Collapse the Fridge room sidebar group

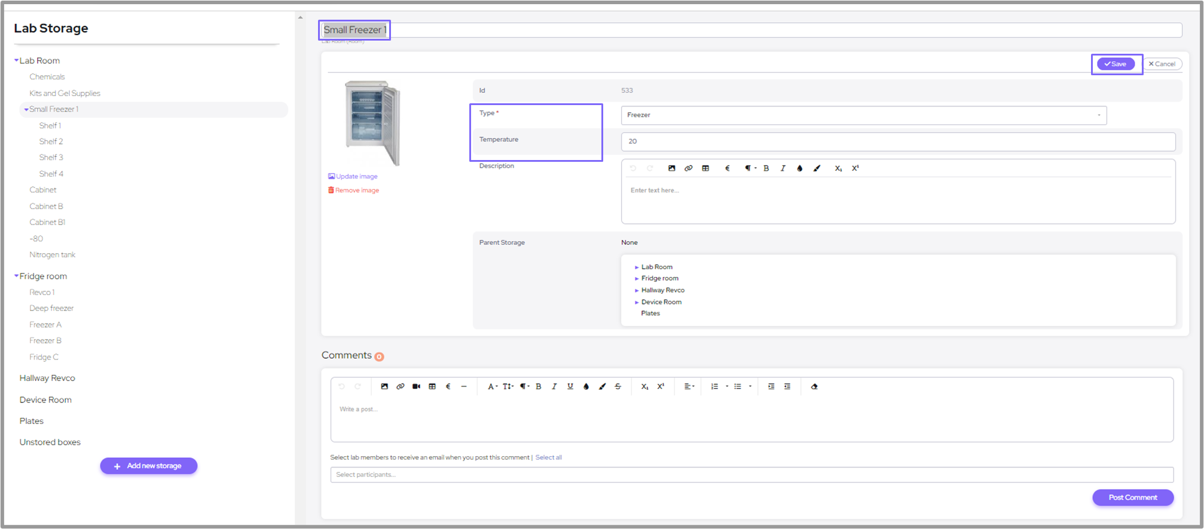(17, 276)
